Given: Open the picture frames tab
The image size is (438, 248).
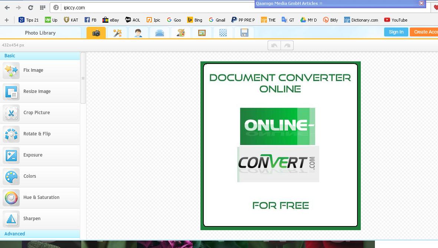Looking at the screenshot, I should tap(202, 33).
